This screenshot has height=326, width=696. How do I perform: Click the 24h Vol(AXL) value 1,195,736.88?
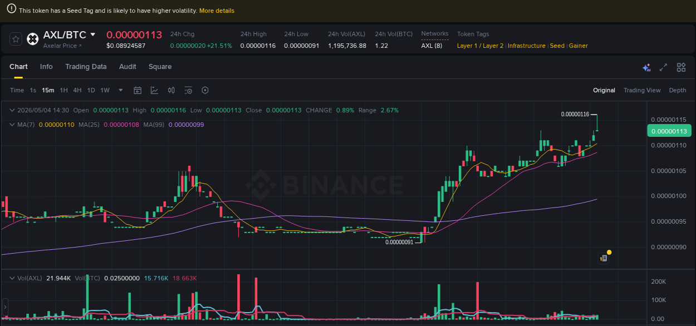347,46
